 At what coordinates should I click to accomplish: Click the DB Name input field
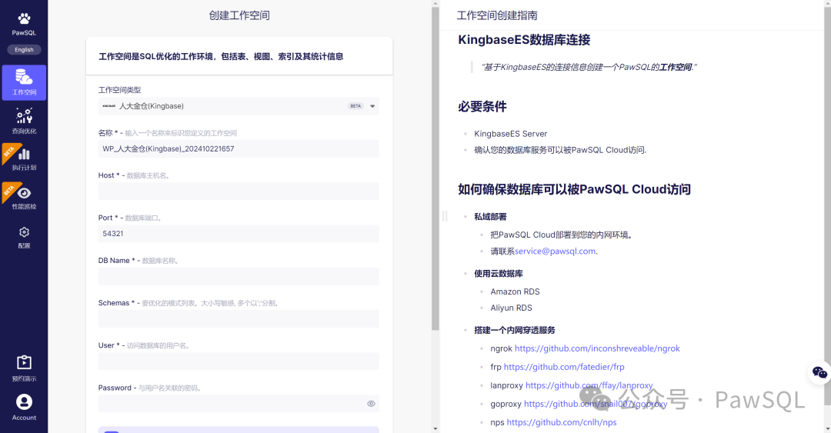pos(239,276)
